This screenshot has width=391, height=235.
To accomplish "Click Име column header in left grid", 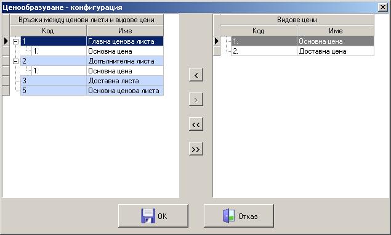I will [125, 31].
